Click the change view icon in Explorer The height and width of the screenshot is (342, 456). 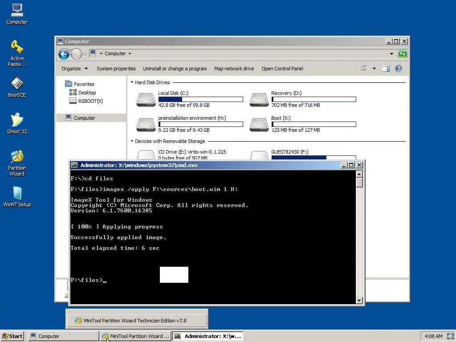pyautogui.click(x=363, y=69)
